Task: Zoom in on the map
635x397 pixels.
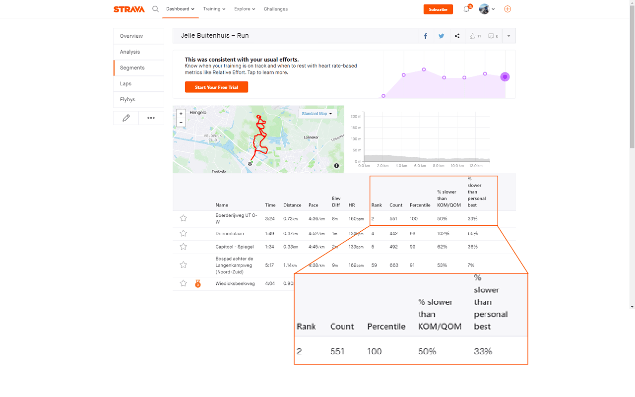Action: click(181, 114)
